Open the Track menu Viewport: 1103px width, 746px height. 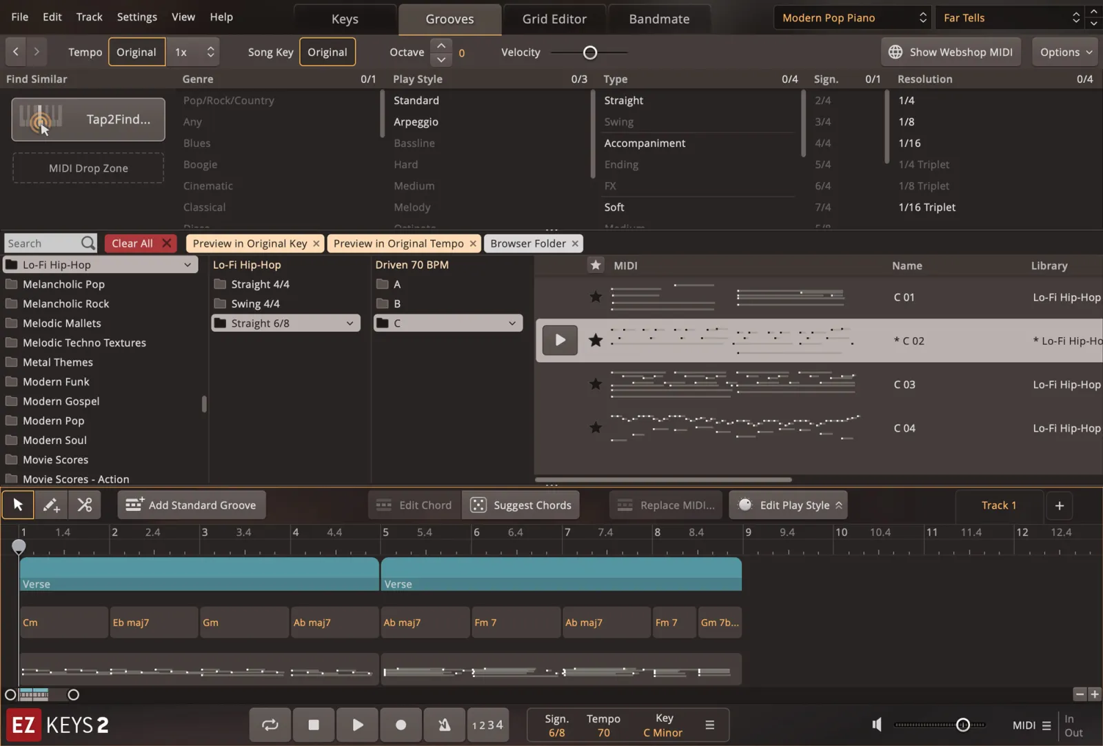click(89, 17)
